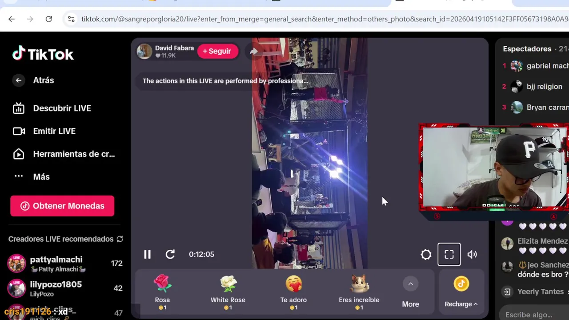Expand the Más sidebar menu
The image size is (569, 320).
32,177
